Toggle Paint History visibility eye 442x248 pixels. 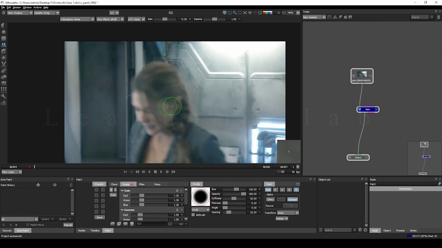click(55, 185)
